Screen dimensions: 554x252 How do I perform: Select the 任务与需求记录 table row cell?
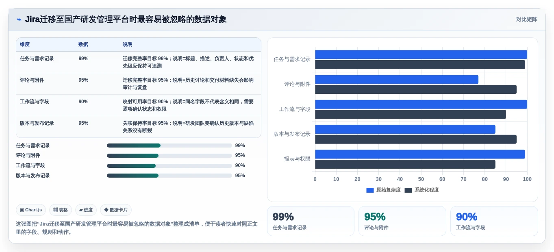(x=37, y=59)
